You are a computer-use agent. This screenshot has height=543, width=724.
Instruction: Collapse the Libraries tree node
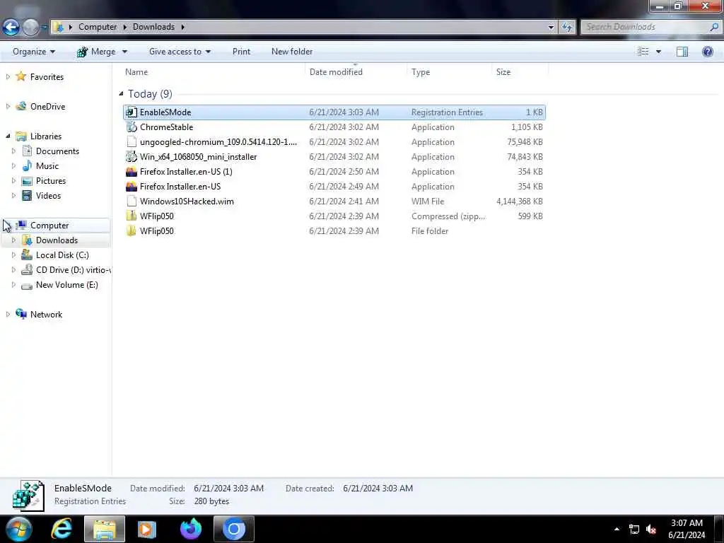pos(8,136)
